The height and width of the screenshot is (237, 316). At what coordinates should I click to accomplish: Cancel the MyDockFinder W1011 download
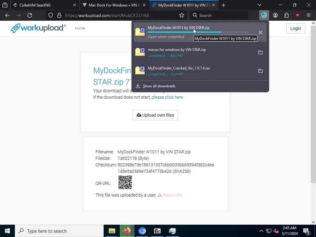click(x=260, y=32)
